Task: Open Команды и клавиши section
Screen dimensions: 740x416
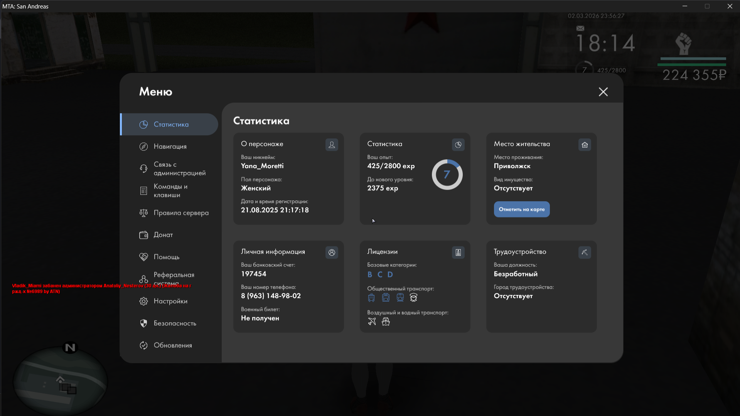Action: tap(170, 191)
